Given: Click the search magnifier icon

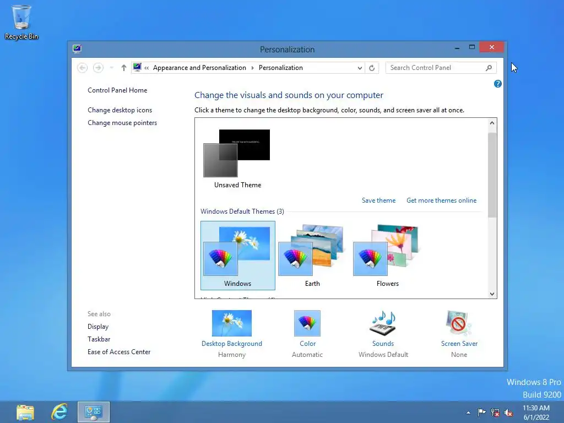Looking at the screenshot, I should point(489,68).
